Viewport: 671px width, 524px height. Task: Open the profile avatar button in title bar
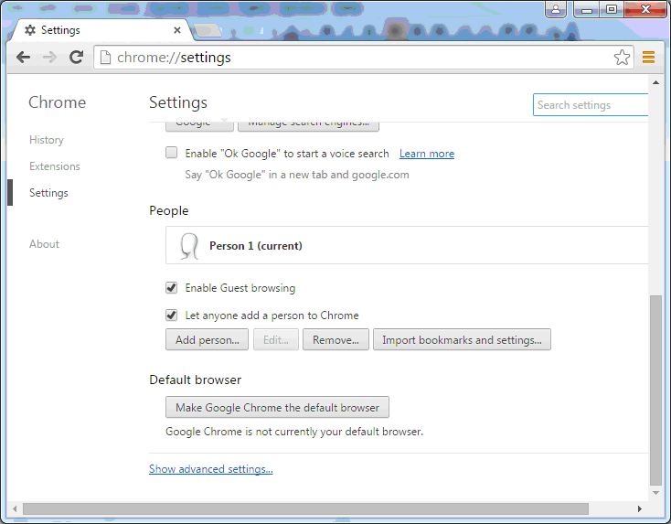click(x=556, y=9)
